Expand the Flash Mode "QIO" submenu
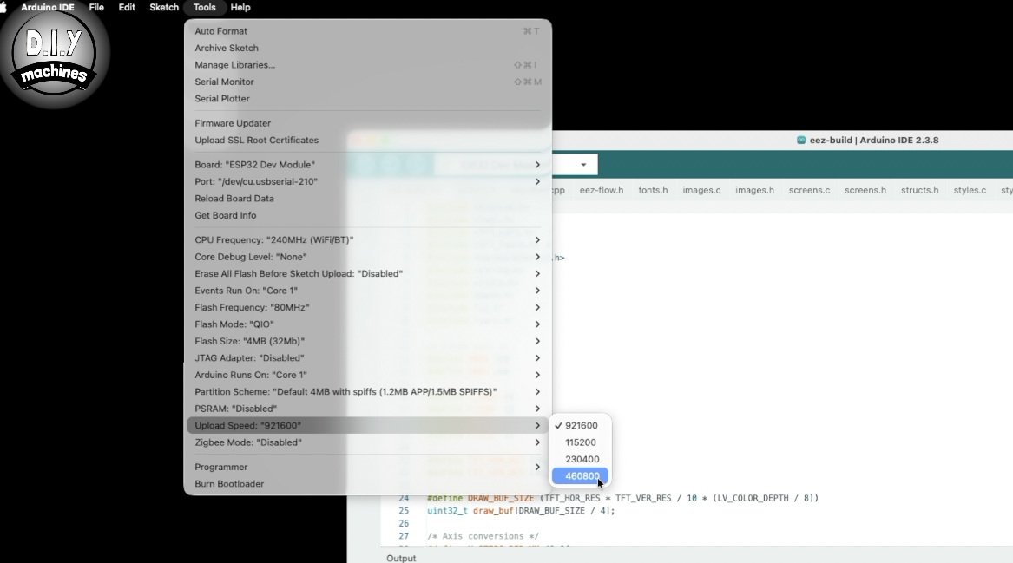Image resolution: width=1013 pixels, height=563 pixels. (x=367, y=324)
